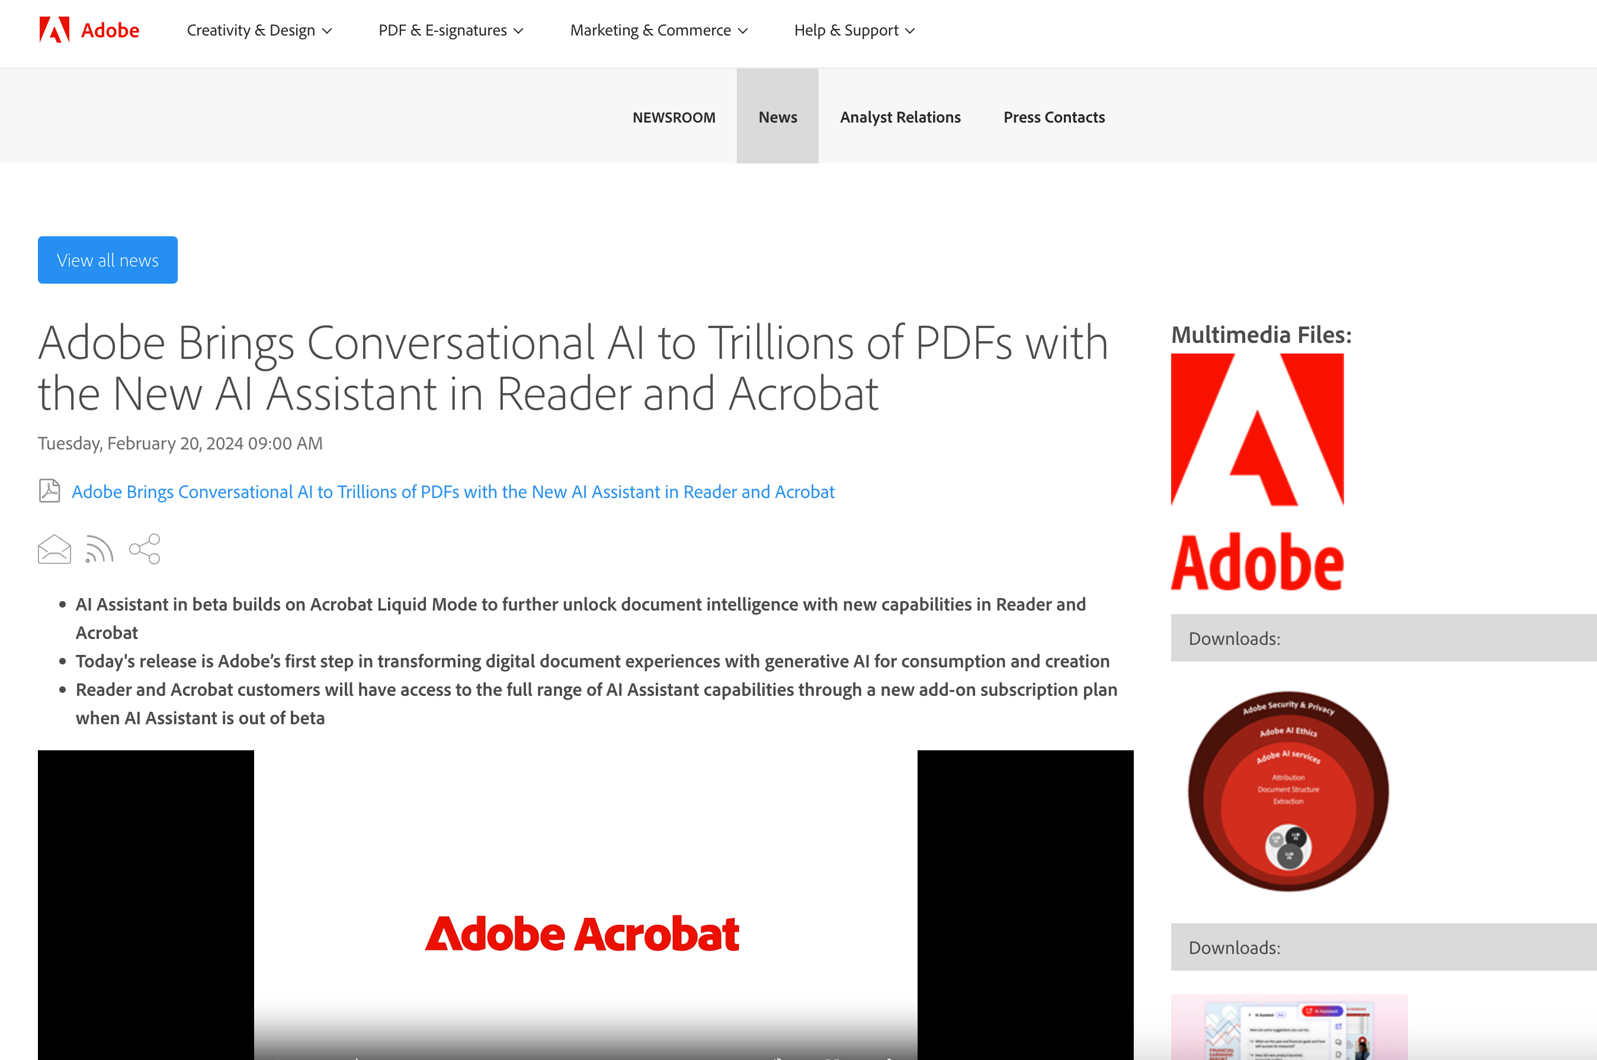Click the View all news button
The width and height of the screenshot is (1597, 1060).
tap(107, 259)
